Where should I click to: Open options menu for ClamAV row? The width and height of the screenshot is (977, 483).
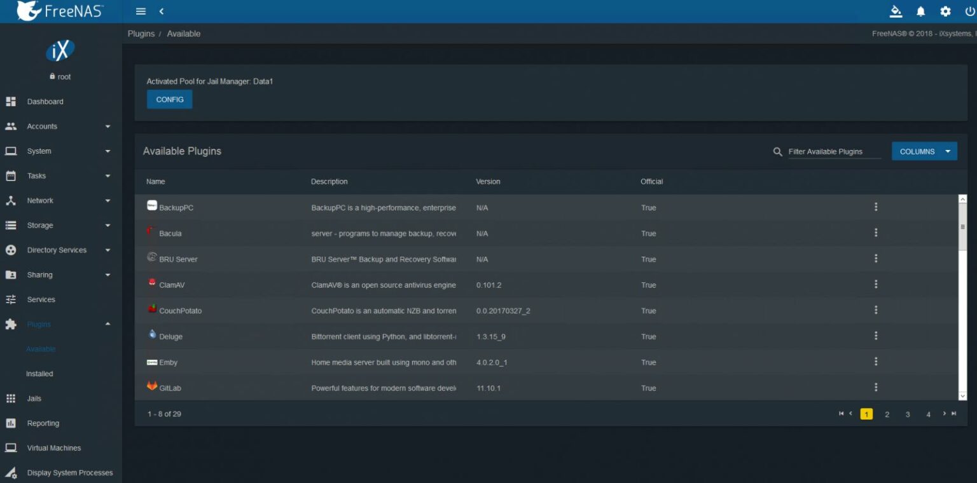pyautogui.click(x=876, y=284)
